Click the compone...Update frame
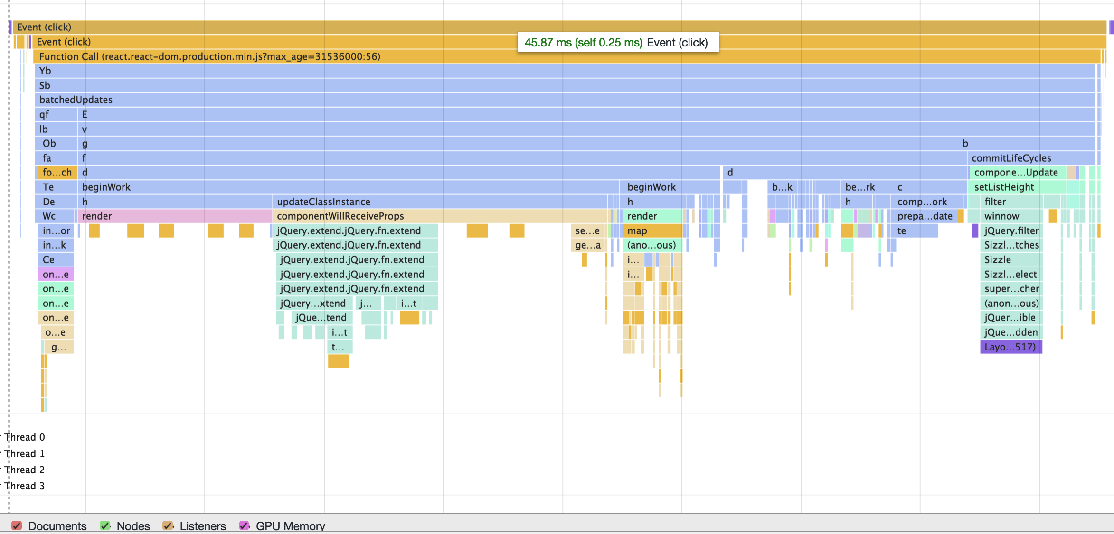Screen dimensions: 1114x534 click(1018, 172)
